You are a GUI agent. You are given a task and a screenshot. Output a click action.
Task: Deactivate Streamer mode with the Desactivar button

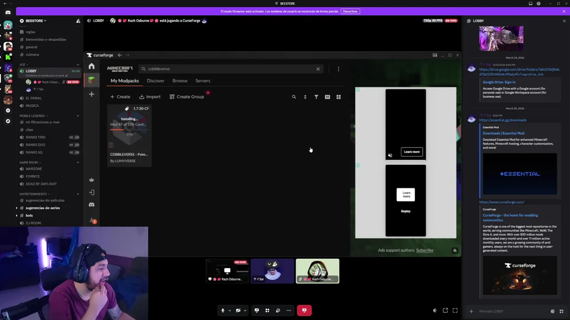pyautogui.click(x=350, y=11)
